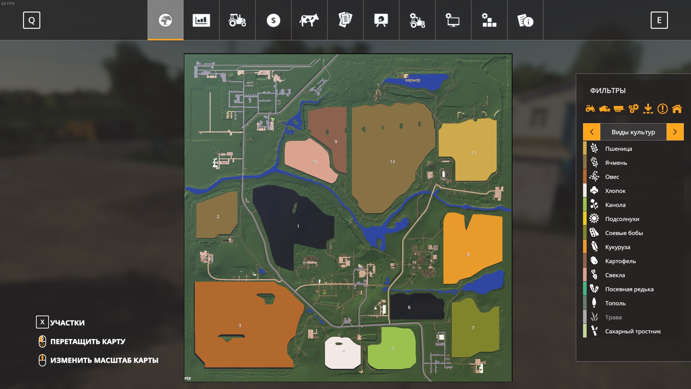This screenshot has height=389, width=691.
Task: Toggle the unloading points arrow filter
Action: coord(648,108)
